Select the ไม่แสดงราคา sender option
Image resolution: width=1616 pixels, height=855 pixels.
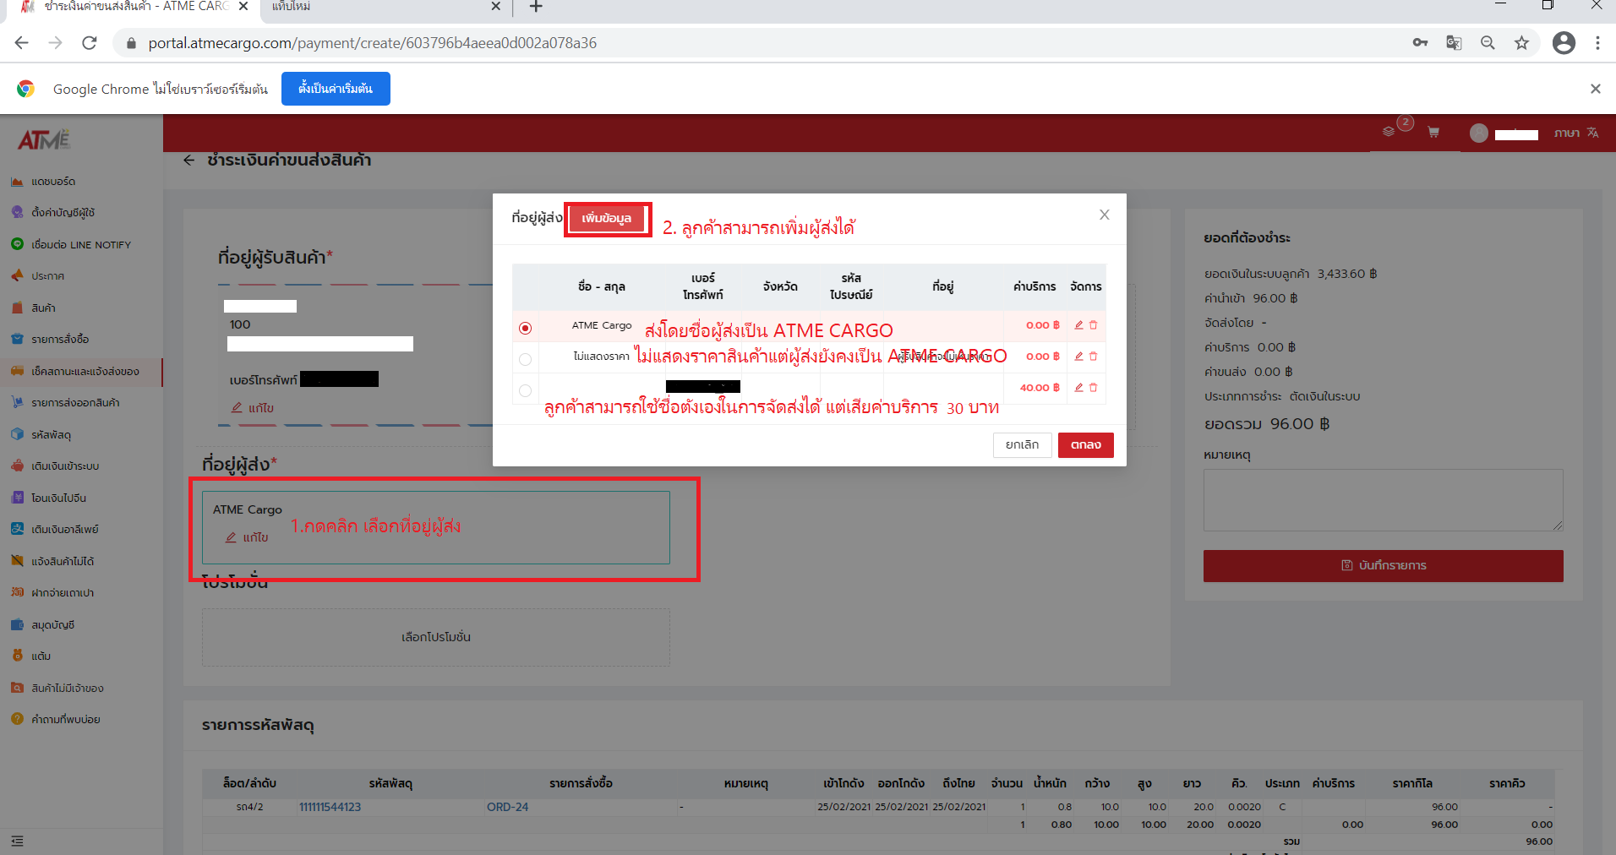pyautogui.click(x=525, y=358)
